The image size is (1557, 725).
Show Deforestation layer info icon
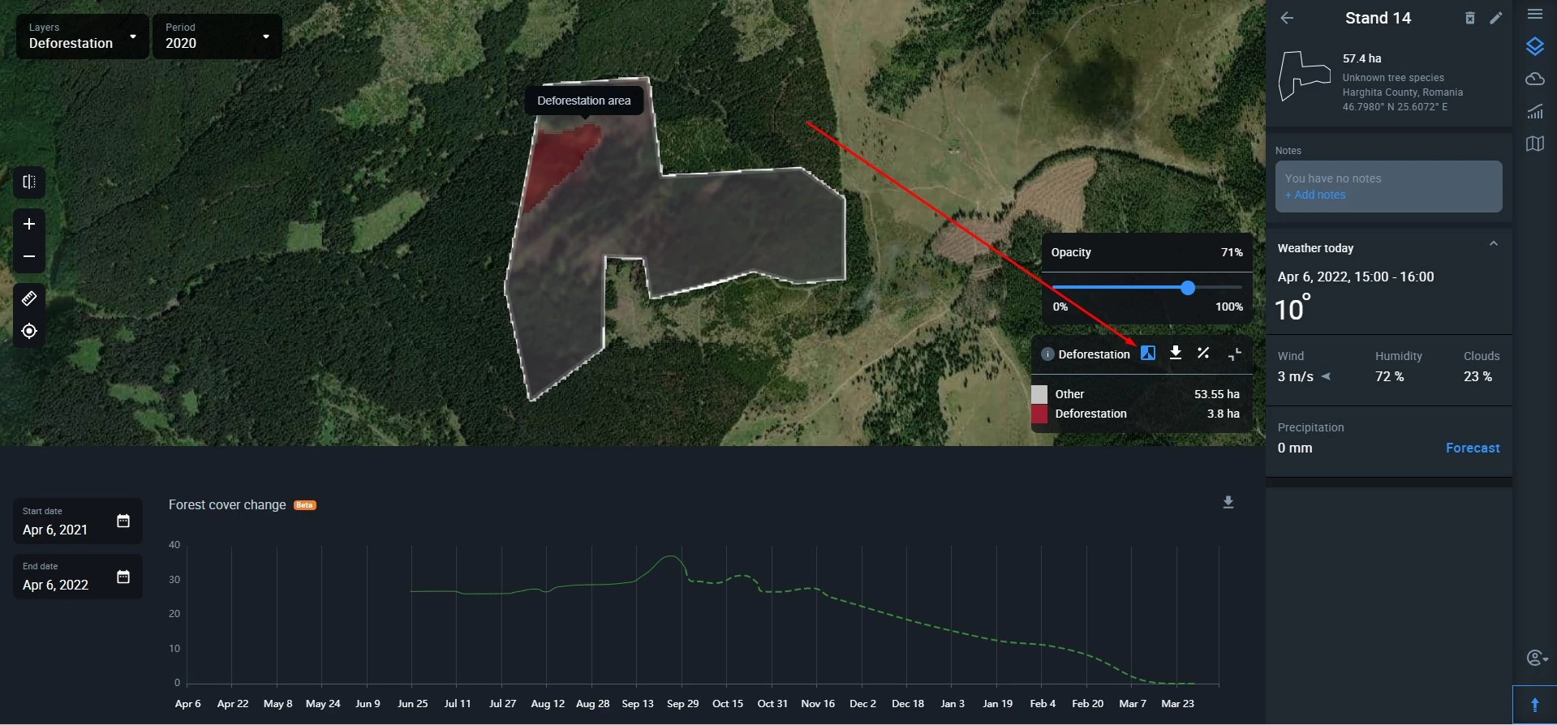click(x=1047, y=354)
